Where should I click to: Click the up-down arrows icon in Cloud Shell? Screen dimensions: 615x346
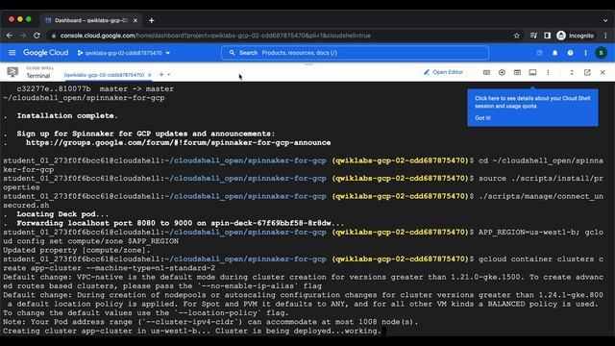click(x=572, y=73)
